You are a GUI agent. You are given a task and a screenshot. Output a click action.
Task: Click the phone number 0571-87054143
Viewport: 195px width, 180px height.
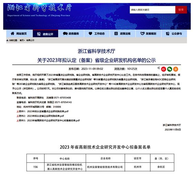click(63, 102)
